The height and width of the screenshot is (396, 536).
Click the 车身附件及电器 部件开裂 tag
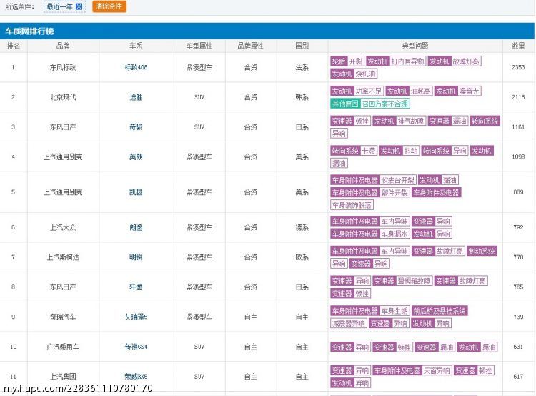coord(370,192)
